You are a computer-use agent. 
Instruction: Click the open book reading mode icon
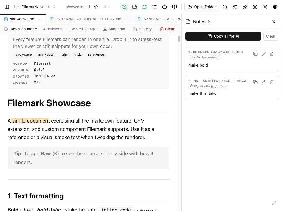(x=175, y=7)
